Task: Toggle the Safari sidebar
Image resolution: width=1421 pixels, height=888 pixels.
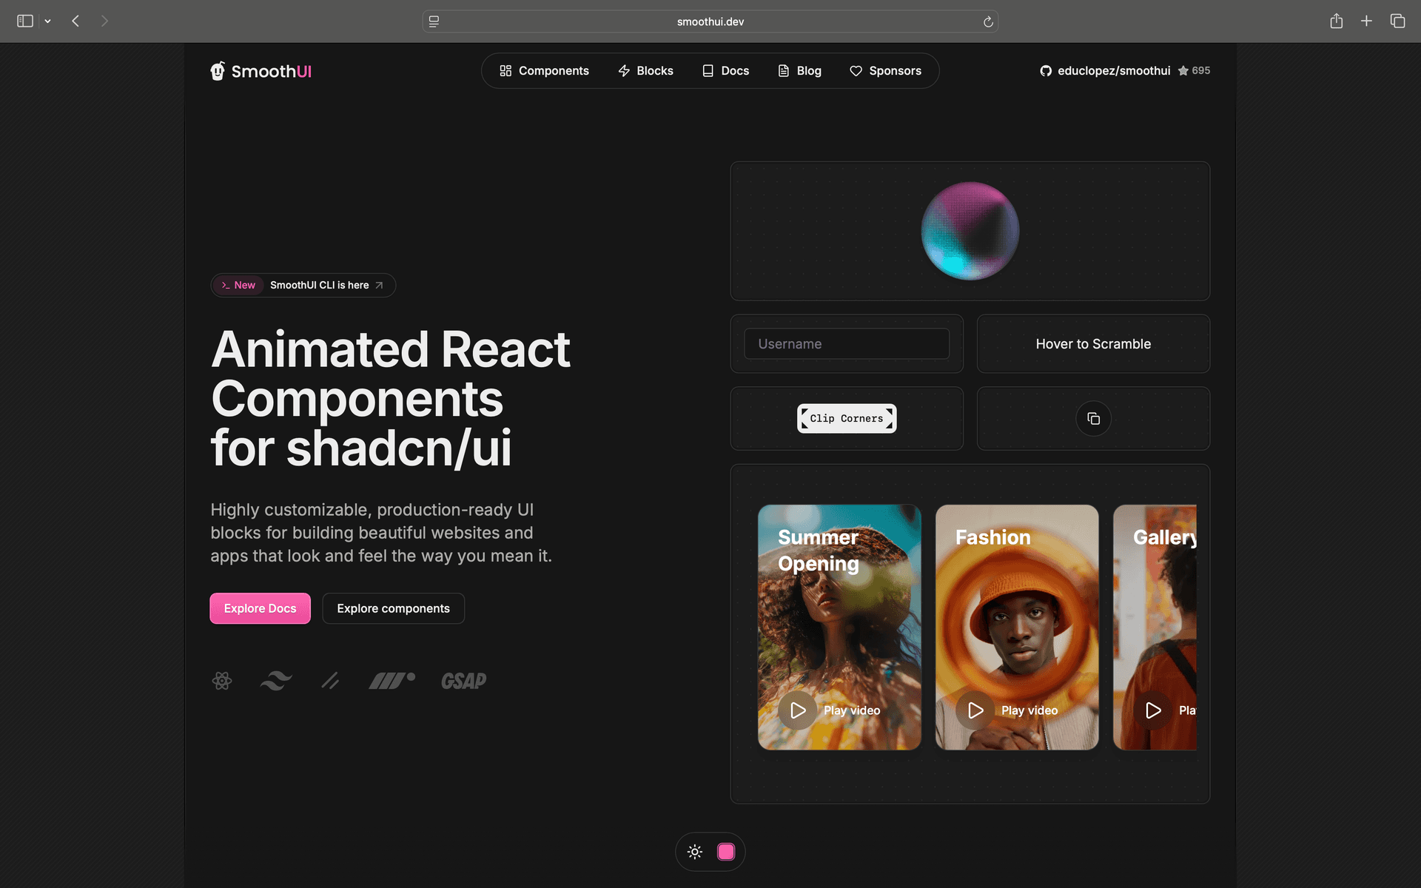Action: click(25, 21)
